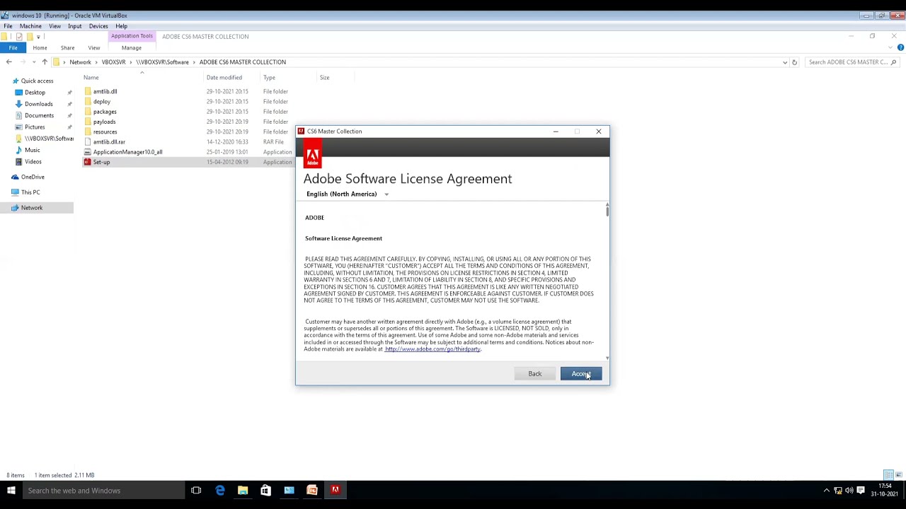Open Explorer help icon
This screenshot has width=906, height=509.
(900, 47)
